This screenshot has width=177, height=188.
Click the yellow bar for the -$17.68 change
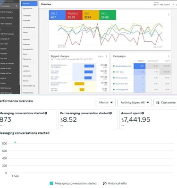coord(79,84)
